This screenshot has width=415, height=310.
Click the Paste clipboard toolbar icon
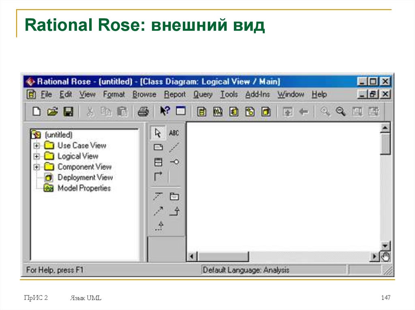click(x=122, y=112)
